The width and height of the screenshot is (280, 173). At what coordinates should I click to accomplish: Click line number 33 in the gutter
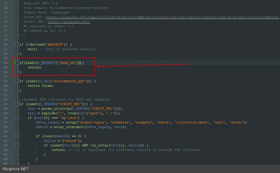coord(5,104)
